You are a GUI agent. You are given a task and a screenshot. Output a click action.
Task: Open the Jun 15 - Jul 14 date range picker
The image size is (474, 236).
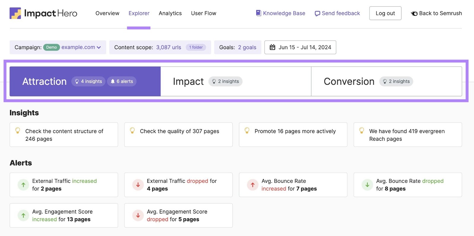coord(300,47)
